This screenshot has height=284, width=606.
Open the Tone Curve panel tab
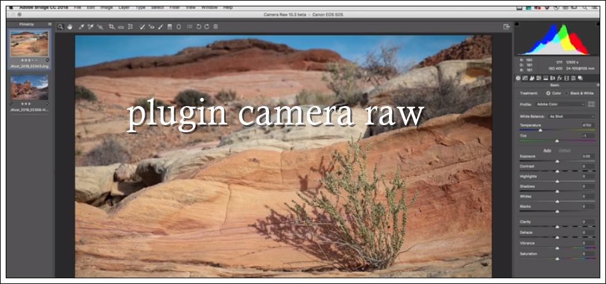tap(525, 78)
